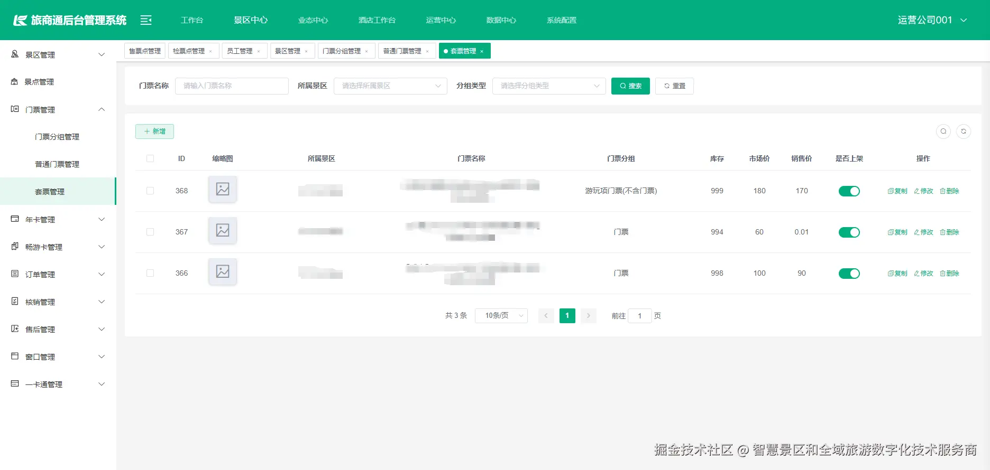Click the 订单管理 sidebar icon
The image size is (990, 470).
coord(15,274)
